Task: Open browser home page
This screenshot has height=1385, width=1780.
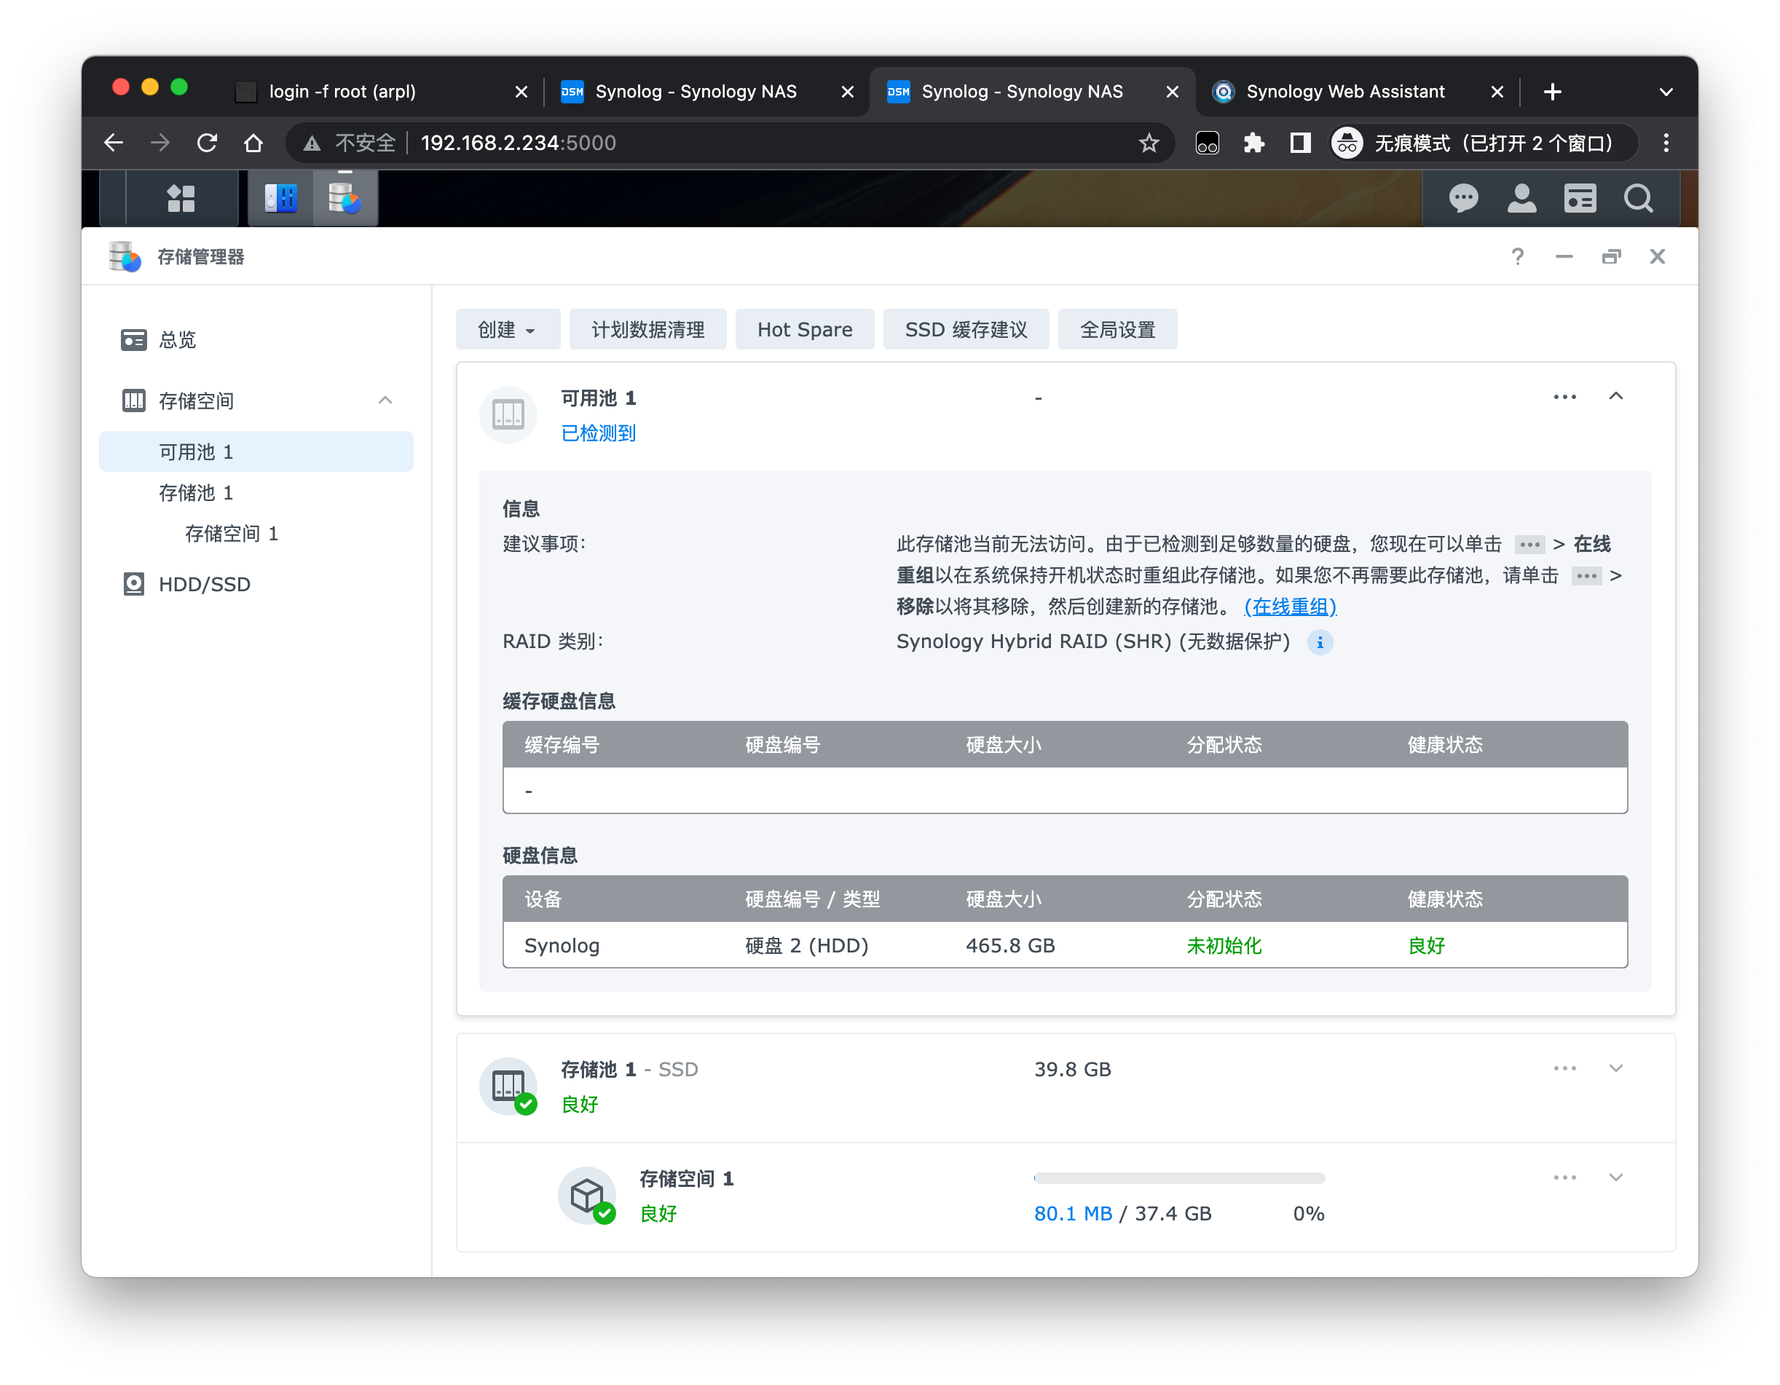Action: (x=253, y=143)
